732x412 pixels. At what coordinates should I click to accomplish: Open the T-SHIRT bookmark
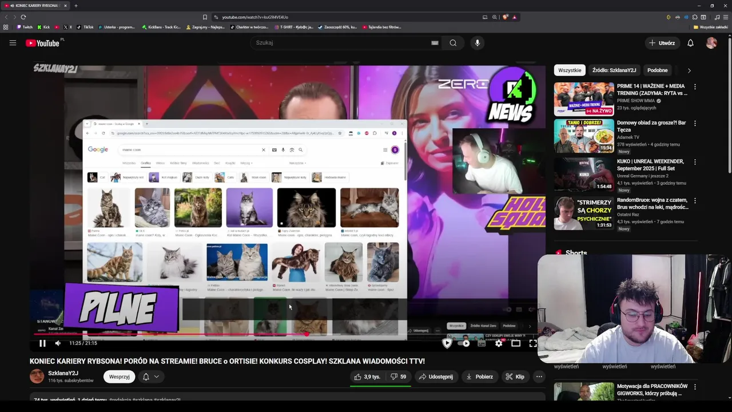coord(294,27)
